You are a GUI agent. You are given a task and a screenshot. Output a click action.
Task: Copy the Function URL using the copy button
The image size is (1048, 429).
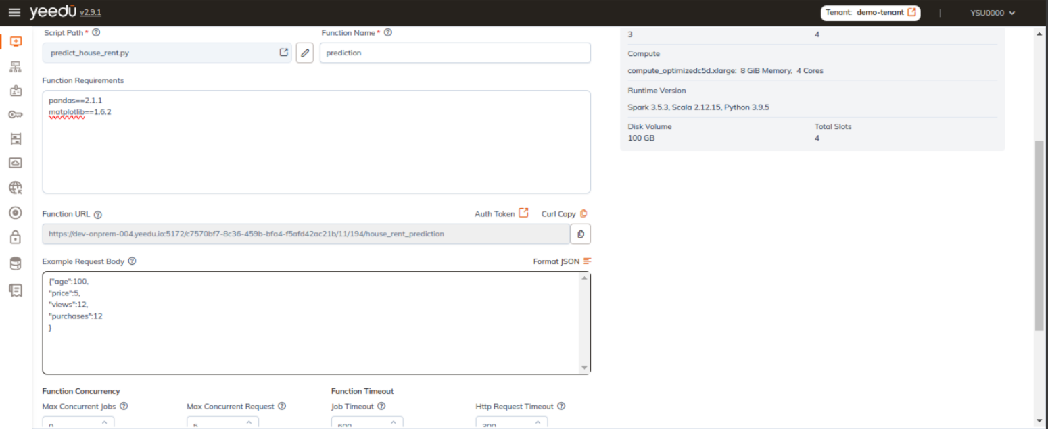point(580,234)
